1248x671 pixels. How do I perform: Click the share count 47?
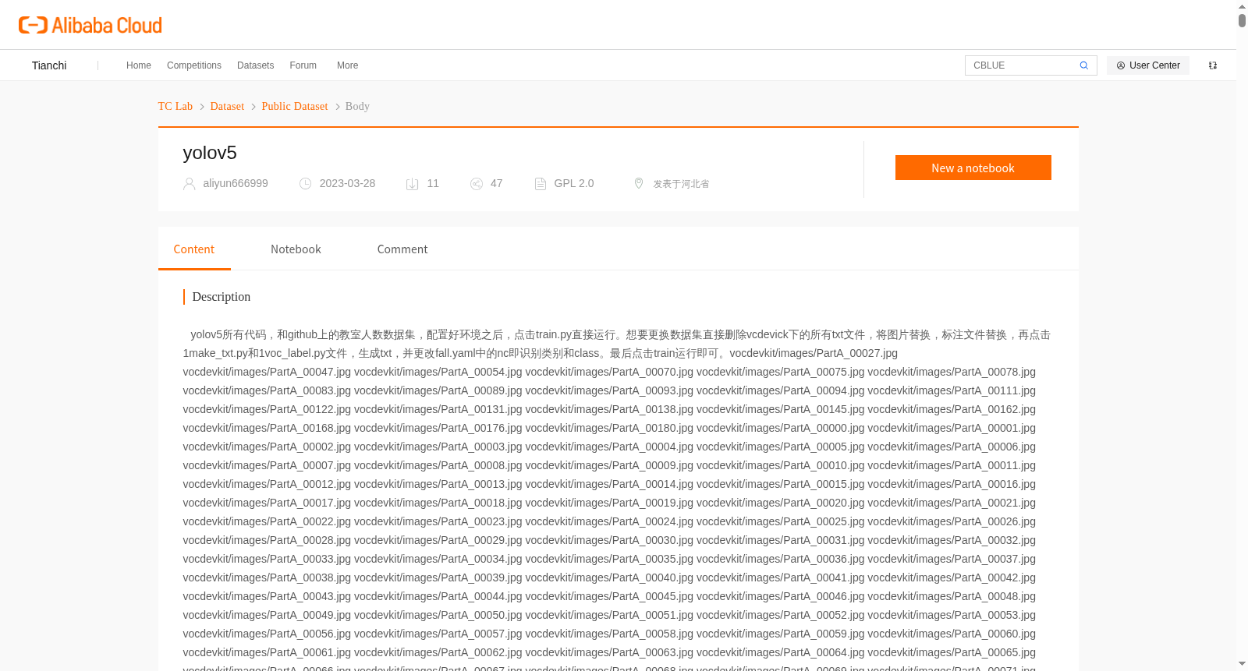(x=497, y=183)
